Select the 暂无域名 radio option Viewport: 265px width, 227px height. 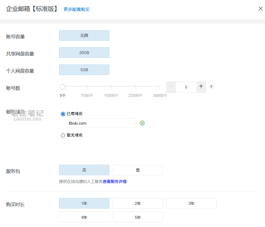(x=63, y=135)
